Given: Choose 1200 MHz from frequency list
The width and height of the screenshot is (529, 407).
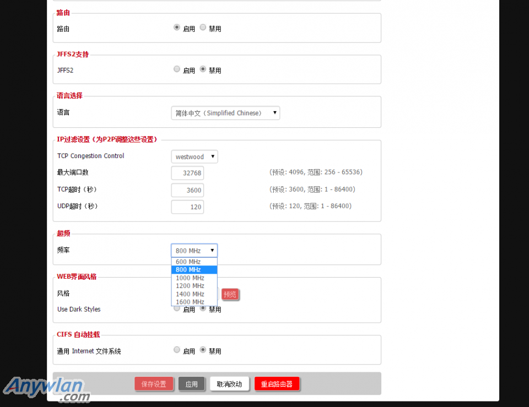Looking at the screenshot, I should [x=195, y=286].
